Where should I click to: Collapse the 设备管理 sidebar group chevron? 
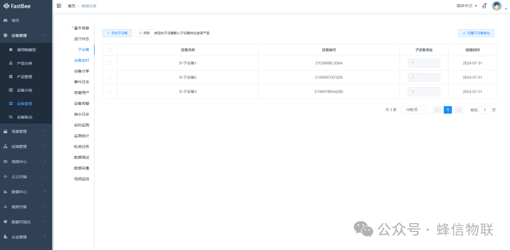(45, 35)
